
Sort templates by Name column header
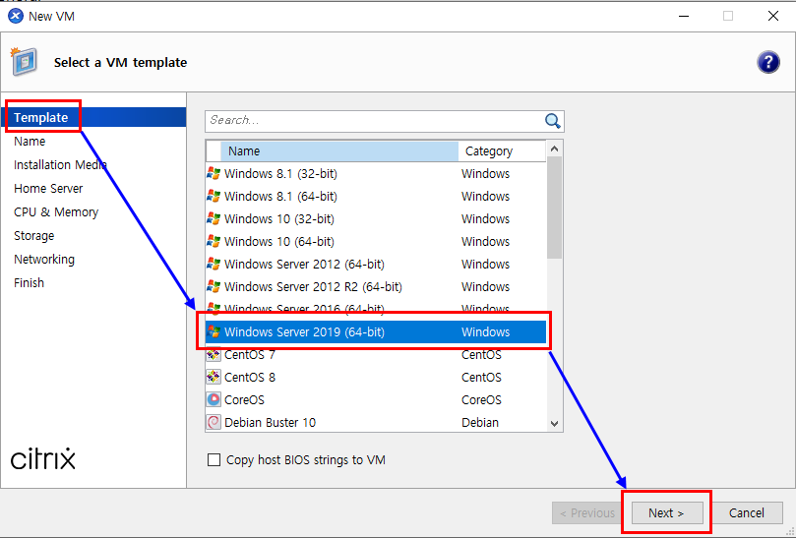click(339, 151)
